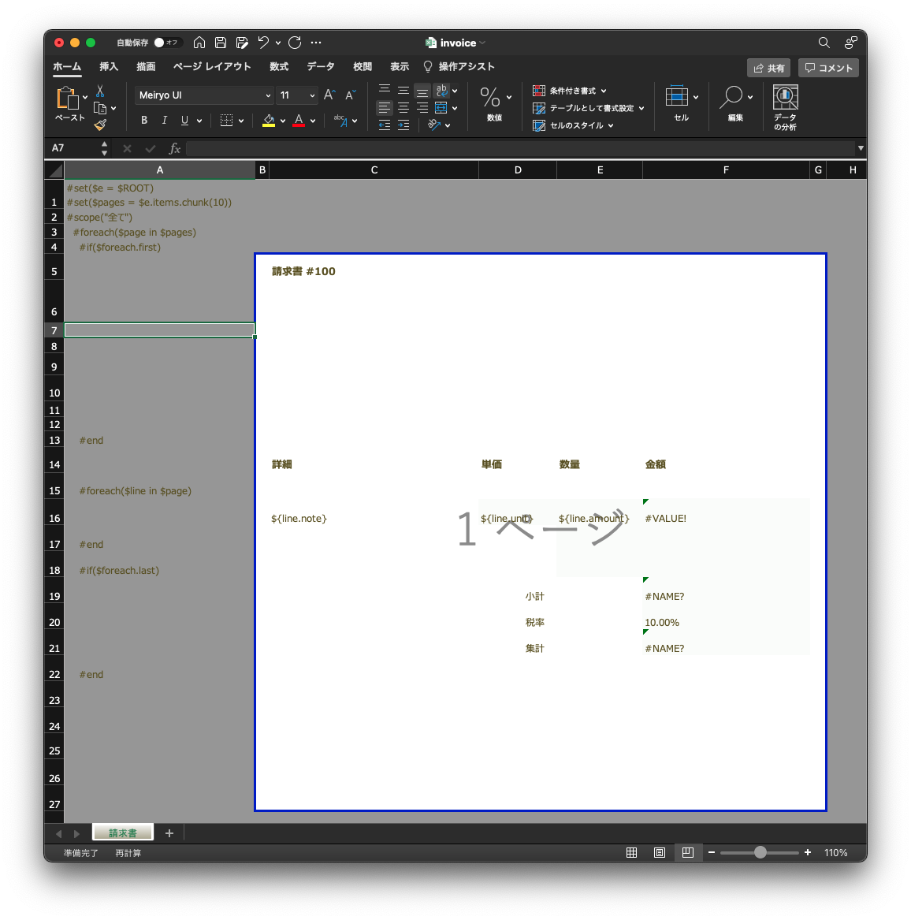Click the formula bar input

tap(520, 148)
